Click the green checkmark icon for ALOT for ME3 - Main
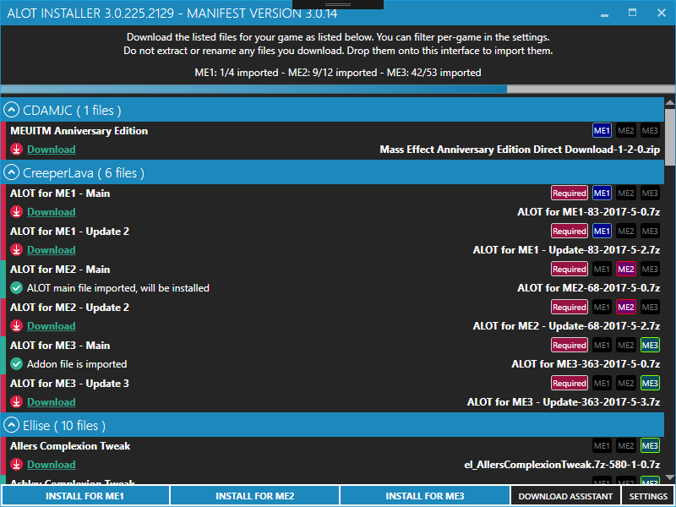Image resolution: width=676 pixels, height=507 pixels. 16,364
